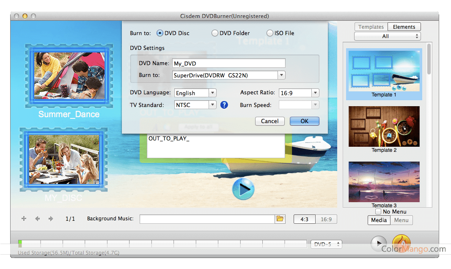
Task: Click the Used Storage status text
Action: (x=69, y=253)
